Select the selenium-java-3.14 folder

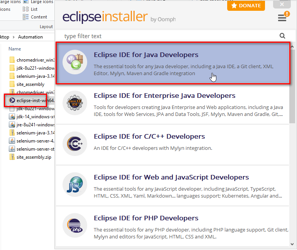click(32, 76)
